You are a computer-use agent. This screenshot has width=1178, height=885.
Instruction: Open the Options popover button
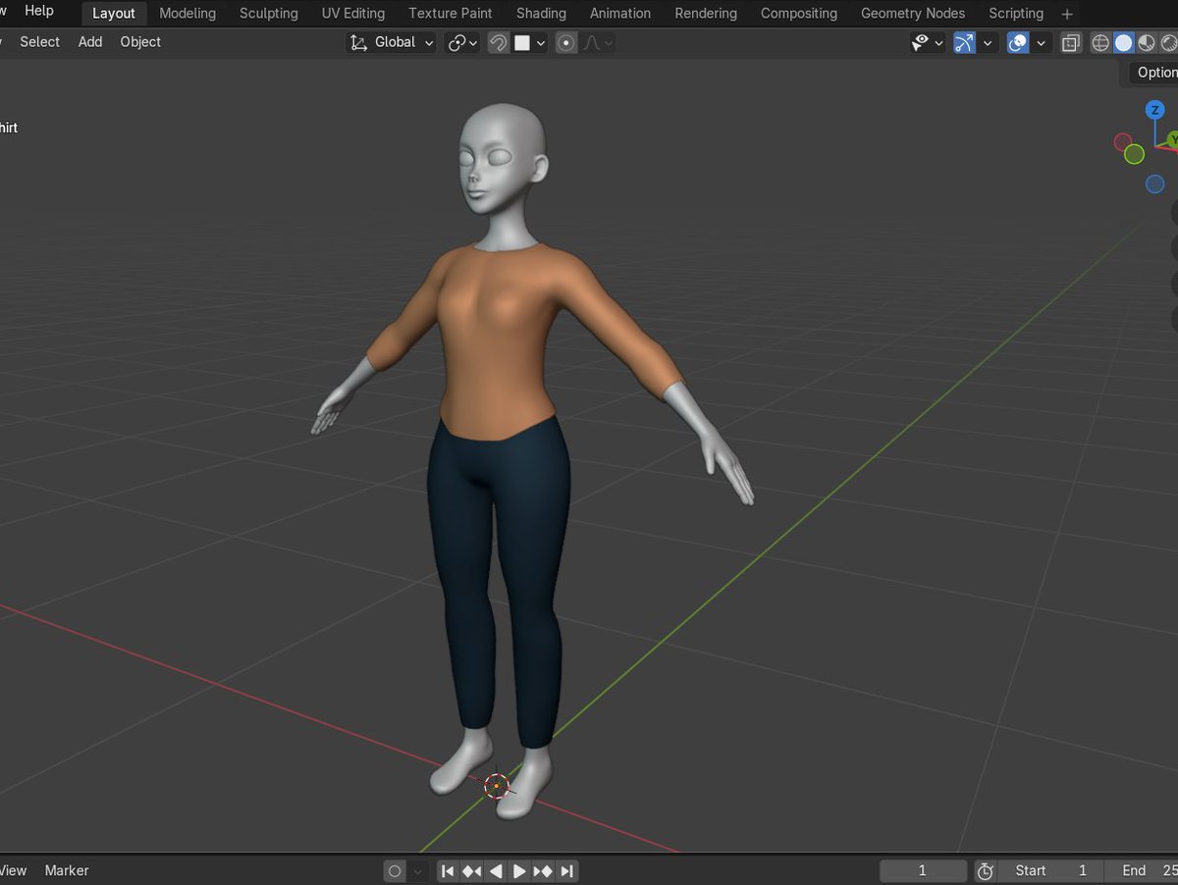pyautogui.click(x=1152, y=72)
